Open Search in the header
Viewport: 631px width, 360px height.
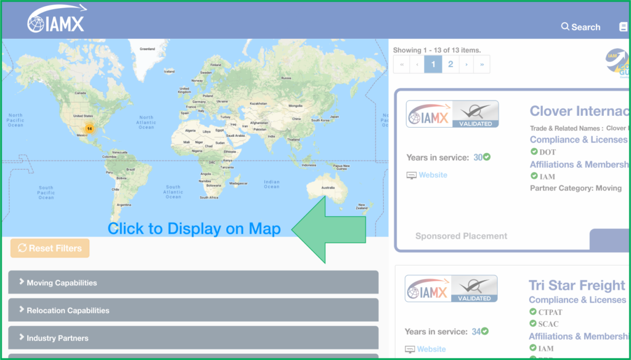coord(580,27)
